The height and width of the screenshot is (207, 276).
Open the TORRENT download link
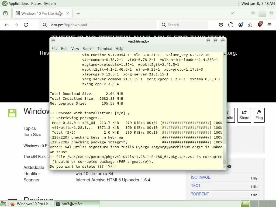coord(200,194)
